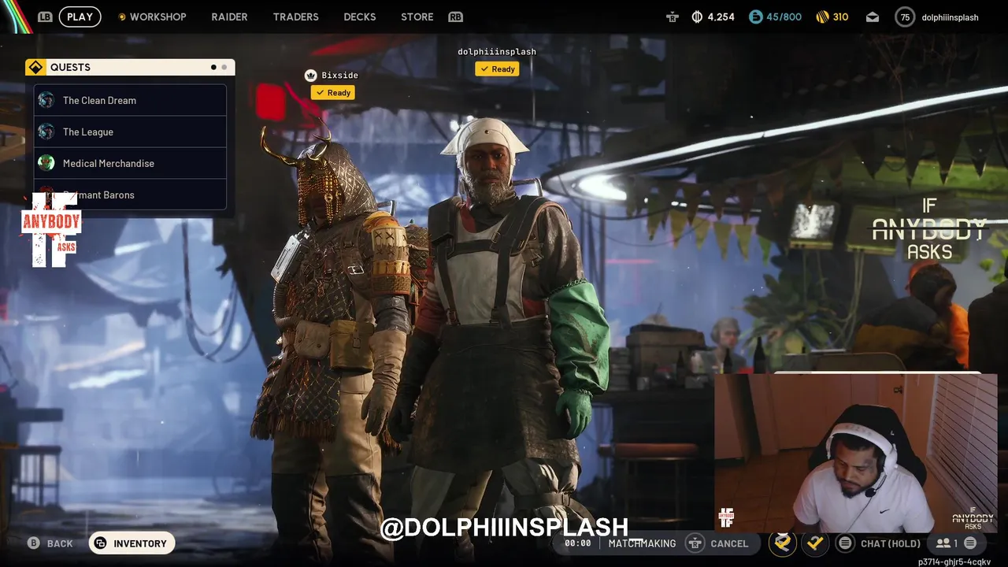Open the DECKS tab
The width and height of the screenshot is (1008, 567).
click(360, 17)
